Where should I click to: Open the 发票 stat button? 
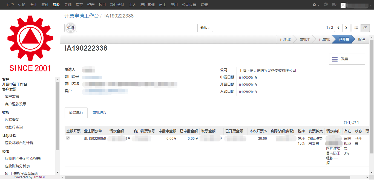pyautogui.click(x=347, y=59)
